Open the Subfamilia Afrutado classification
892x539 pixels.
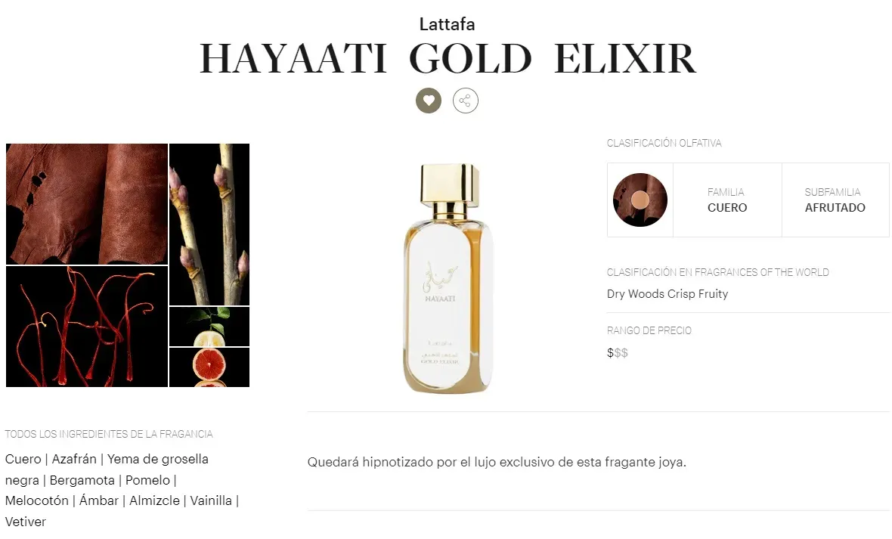835,200
